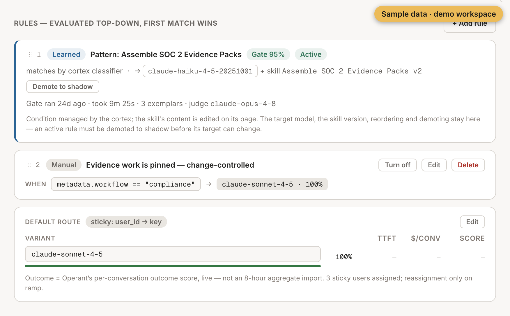The width and height of the screenshot is (510, 316).
Task: Grab the drag handle of rule 2
Action: (x=29, y=165)
